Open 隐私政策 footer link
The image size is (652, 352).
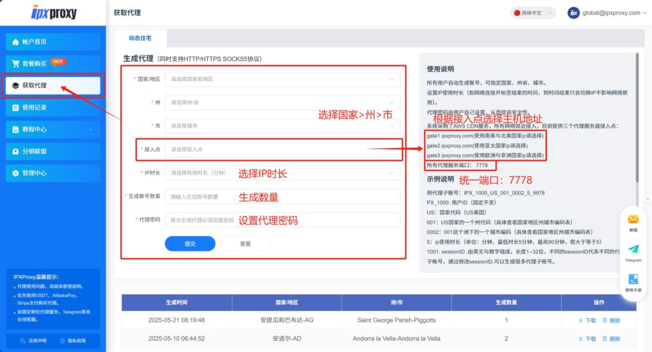pos(73,341)
